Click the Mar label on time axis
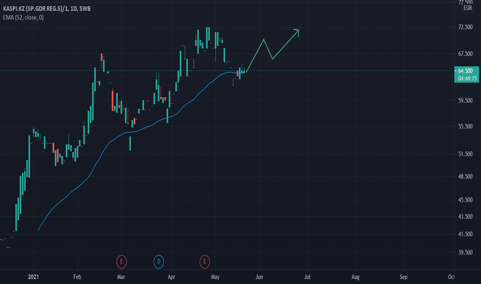This screenshot has width=481, height=284. click(x=121, y=277)
